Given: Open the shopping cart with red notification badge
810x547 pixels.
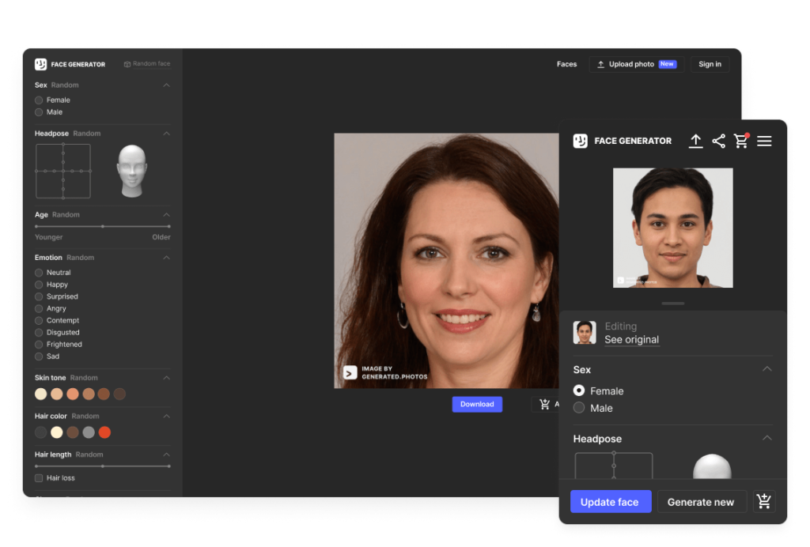Looking at the screenshot, I should [x=741, y=141].
